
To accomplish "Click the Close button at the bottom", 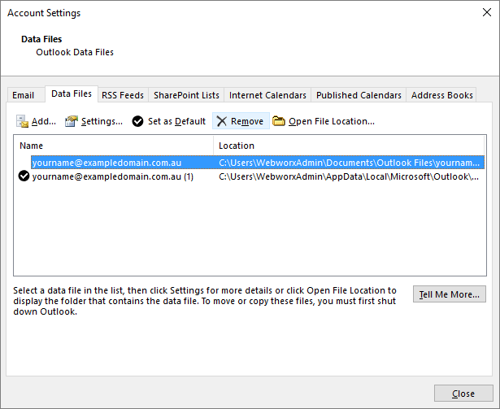I will coord(463,394).
